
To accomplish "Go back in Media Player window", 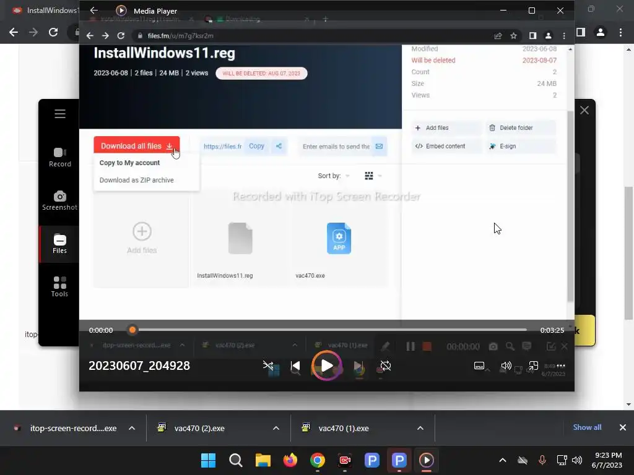I will [x=94, y=11].
